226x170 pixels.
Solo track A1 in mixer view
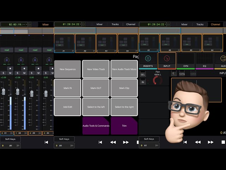(x=3, y=73)
